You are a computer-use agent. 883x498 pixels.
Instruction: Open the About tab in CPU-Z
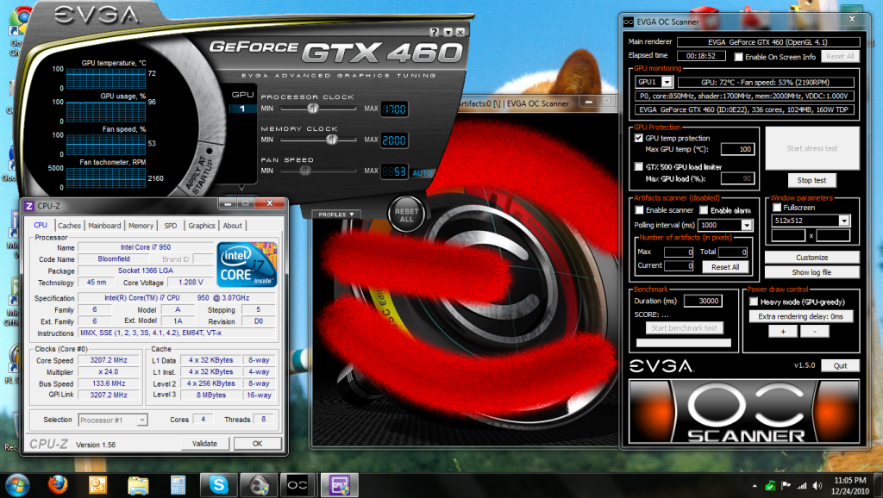coord(233,226)
